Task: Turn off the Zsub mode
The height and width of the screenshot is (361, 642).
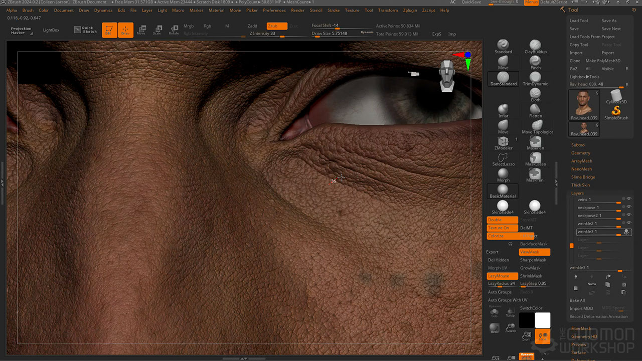Action: coord(277,26)
